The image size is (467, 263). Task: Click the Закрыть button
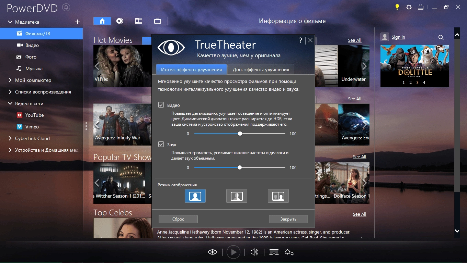click(x=288, y=219)
